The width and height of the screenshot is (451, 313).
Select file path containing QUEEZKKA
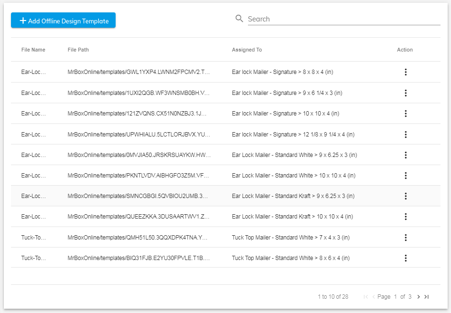pos(139,217)
